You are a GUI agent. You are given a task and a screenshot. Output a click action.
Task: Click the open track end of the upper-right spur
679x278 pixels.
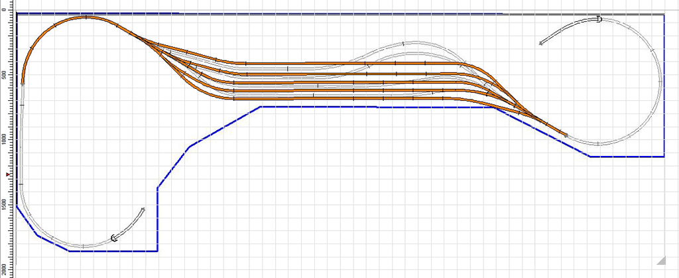click(x=541, y=43)
